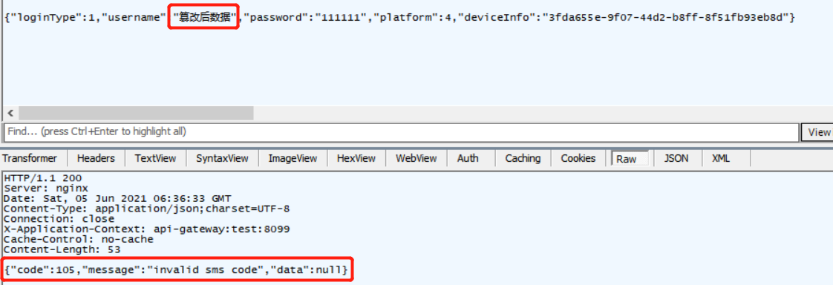Click the horizontal scrollbar thumb
Screen dimensions: 833x285
[x=136, y=113]
